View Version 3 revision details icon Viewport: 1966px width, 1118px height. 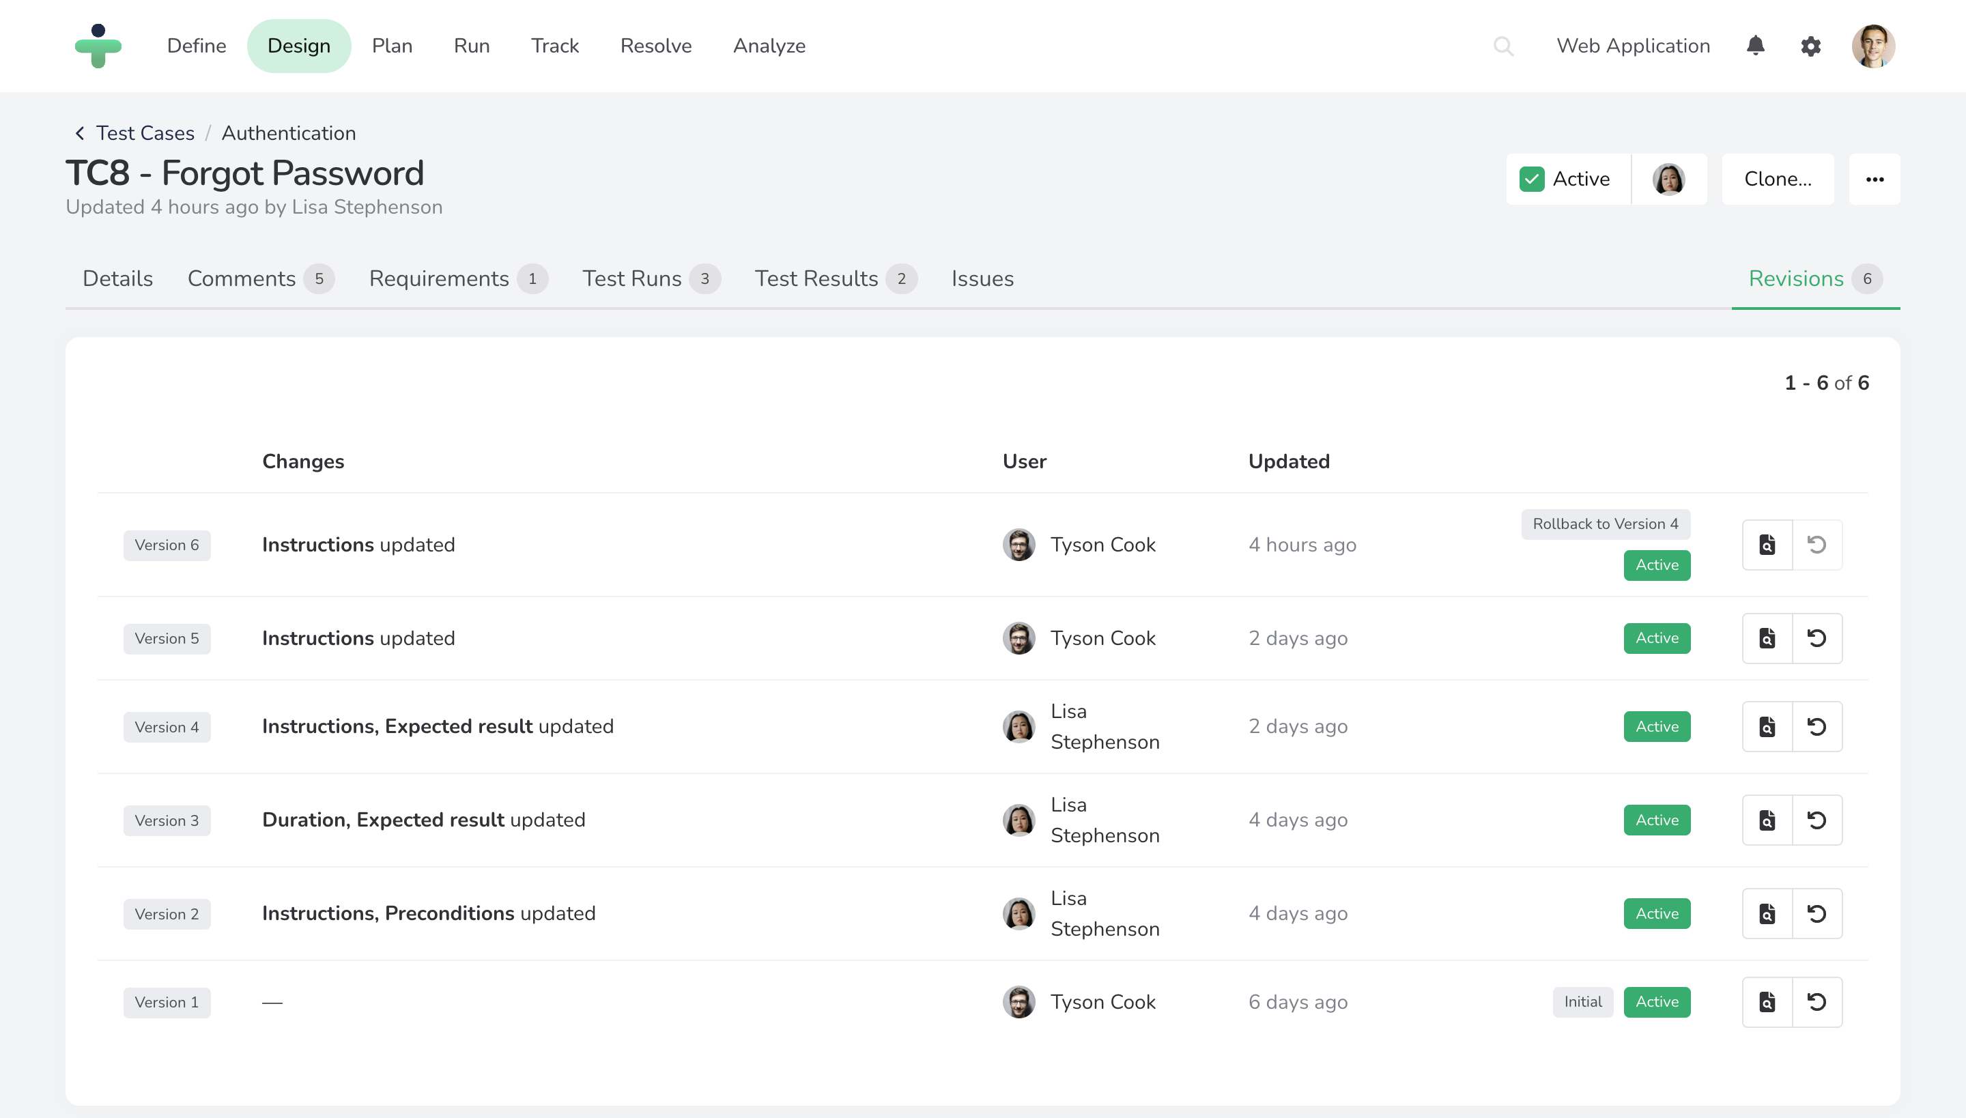point(1767,820)
